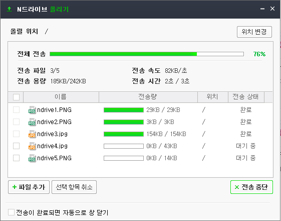Click the 185KB/242KB transfer size value
This screenshot has height=221, width=281.
(68, 81)
